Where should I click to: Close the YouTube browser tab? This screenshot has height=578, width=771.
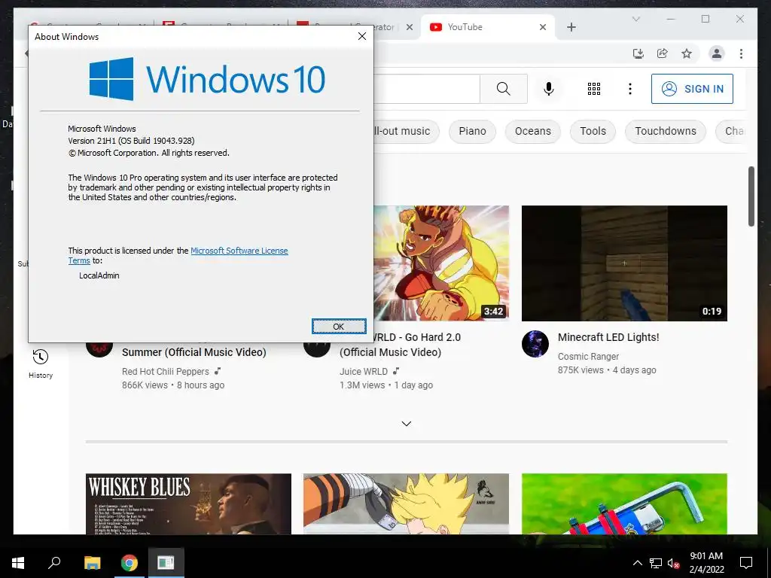pos(543,27)
